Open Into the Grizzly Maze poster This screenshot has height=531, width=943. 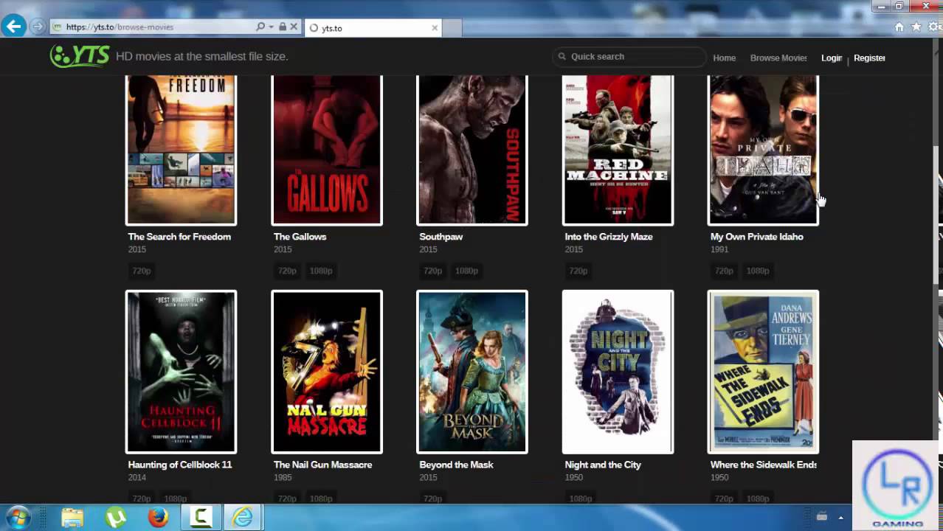point(618,150)
